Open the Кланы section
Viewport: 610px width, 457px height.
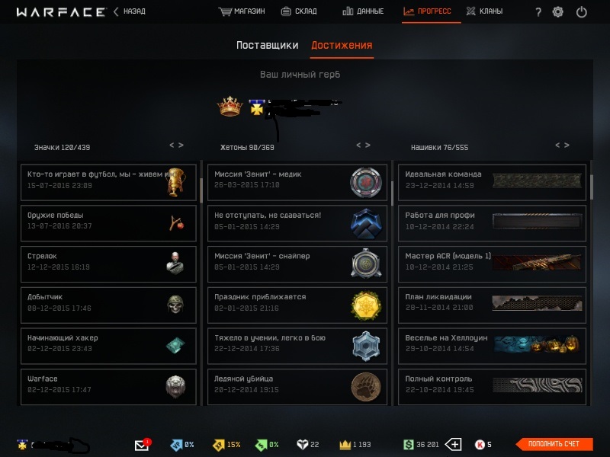click(x=484, y=11)
